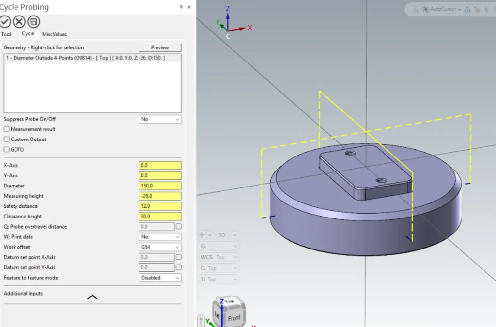Enable Datum set point Y-Axis checkbox
Screen dimensions: 496x327
pos(178,267)
